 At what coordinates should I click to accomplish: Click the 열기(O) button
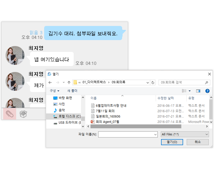172,142
